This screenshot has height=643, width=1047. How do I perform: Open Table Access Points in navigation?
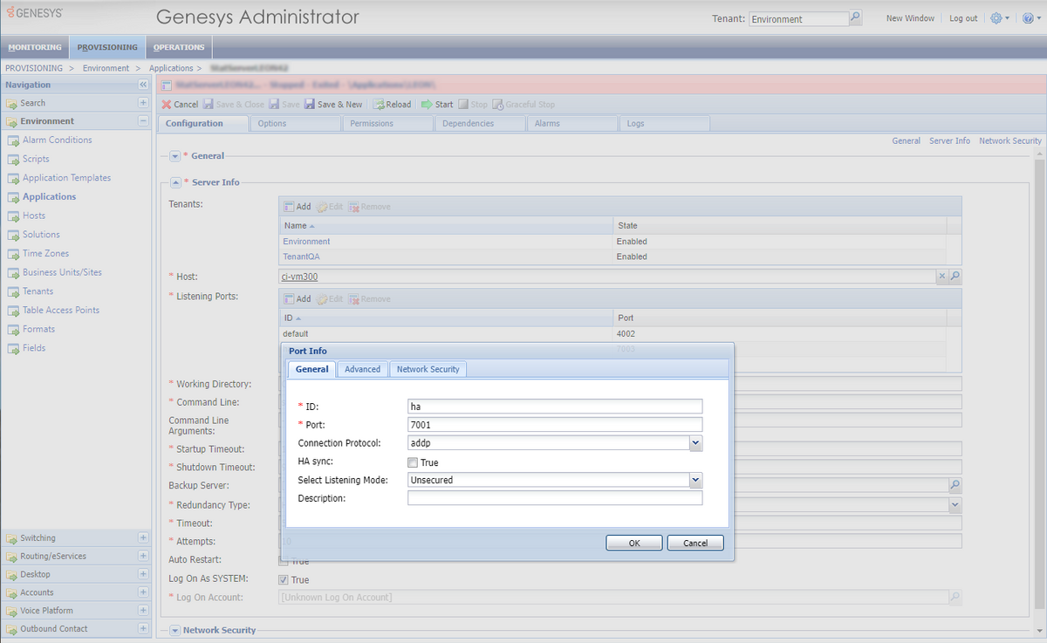[x=61, y=311]
